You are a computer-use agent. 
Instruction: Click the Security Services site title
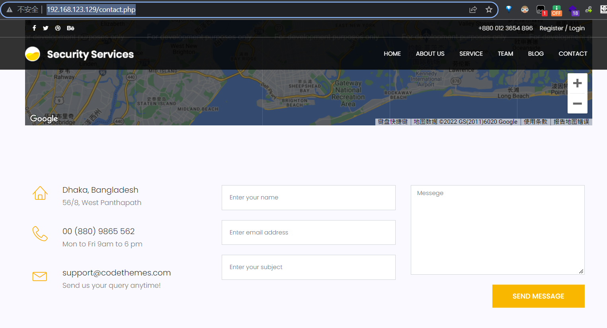click(x=90, y=54)
